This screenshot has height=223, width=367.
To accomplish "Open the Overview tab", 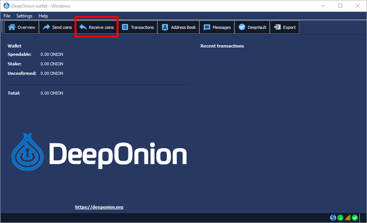I will [x=22, y=27].
